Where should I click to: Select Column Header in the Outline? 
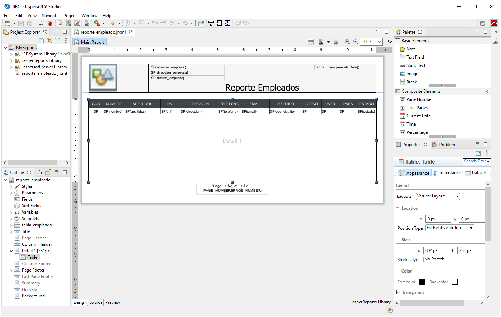(33, 244)
